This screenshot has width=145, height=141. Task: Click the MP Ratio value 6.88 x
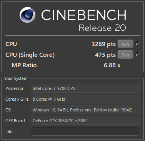[x=112, y=65]
